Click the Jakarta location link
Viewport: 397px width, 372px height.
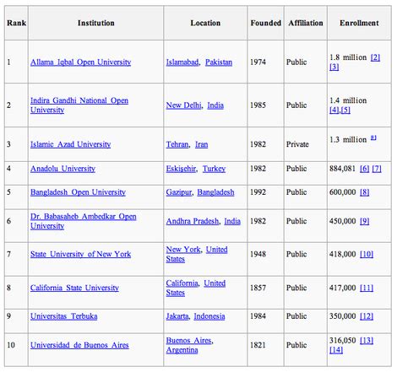pos(177,316)
